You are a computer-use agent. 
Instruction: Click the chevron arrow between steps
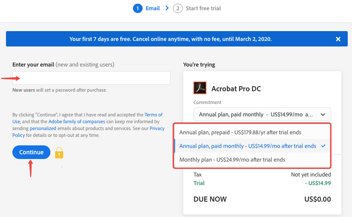pyautogui.click(x=167, y=8)
